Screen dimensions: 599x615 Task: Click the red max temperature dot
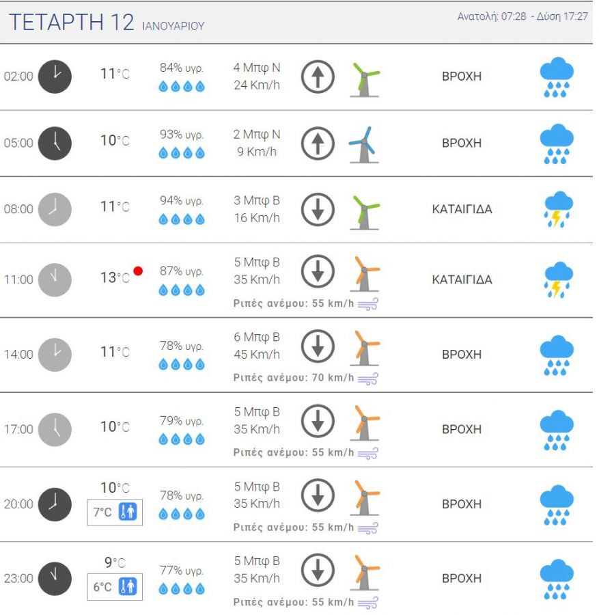(x=138, y=271)
